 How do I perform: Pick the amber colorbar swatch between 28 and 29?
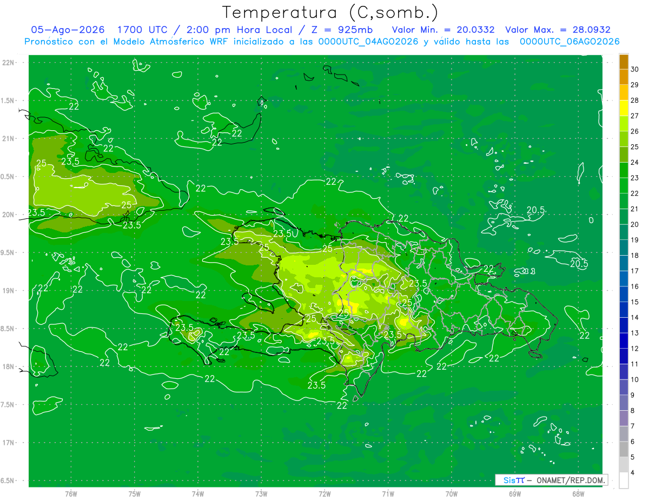click(624, 92)
